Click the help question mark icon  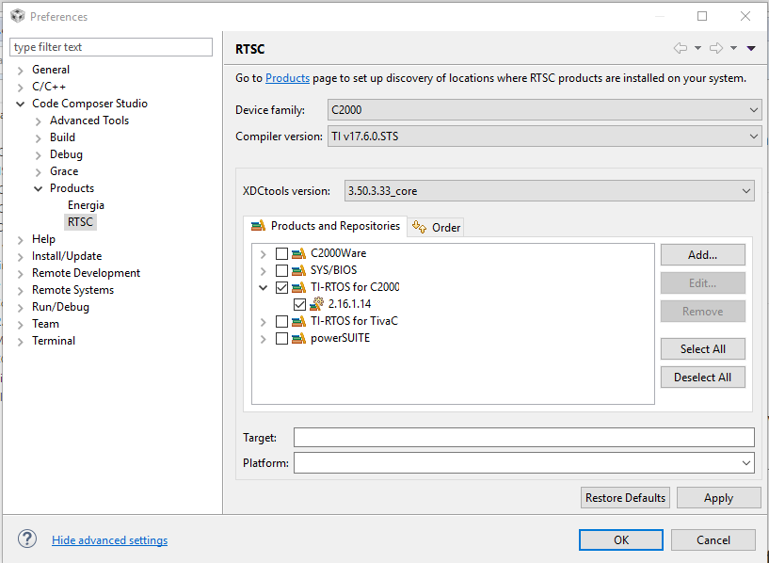pos(26,539)
